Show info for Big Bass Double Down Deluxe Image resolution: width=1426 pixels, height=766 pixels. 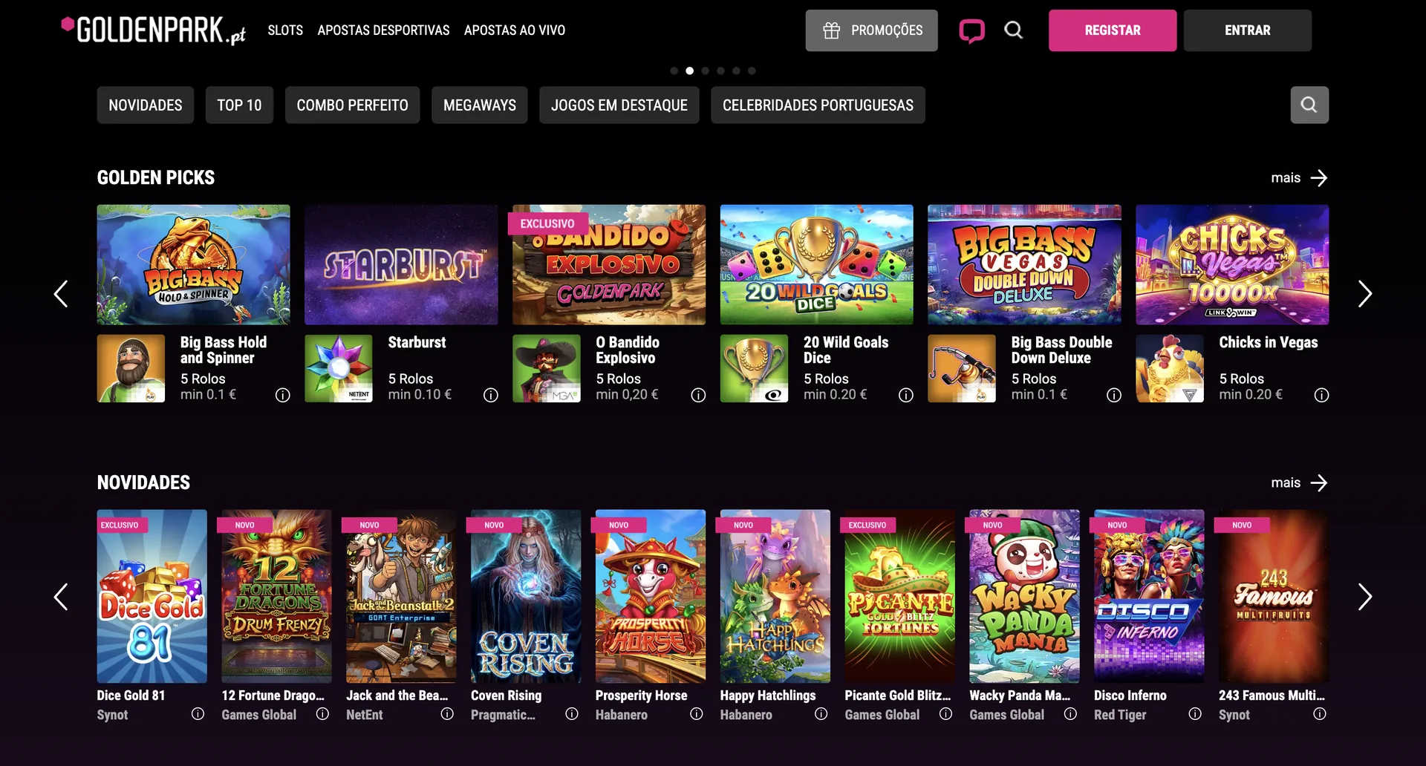click(1114, 395)
